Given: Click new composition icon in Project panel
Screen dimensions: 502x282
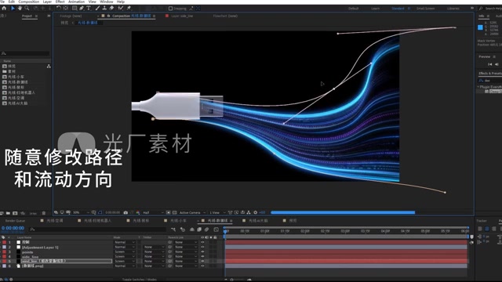Looking at the screenshot, I should tap(15, 213).
